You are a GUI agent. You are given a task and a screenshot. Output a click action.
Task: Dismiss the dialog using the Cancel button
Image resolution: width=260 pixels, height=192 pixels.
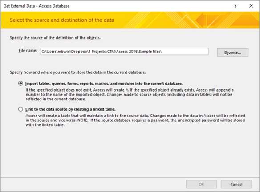236,184
